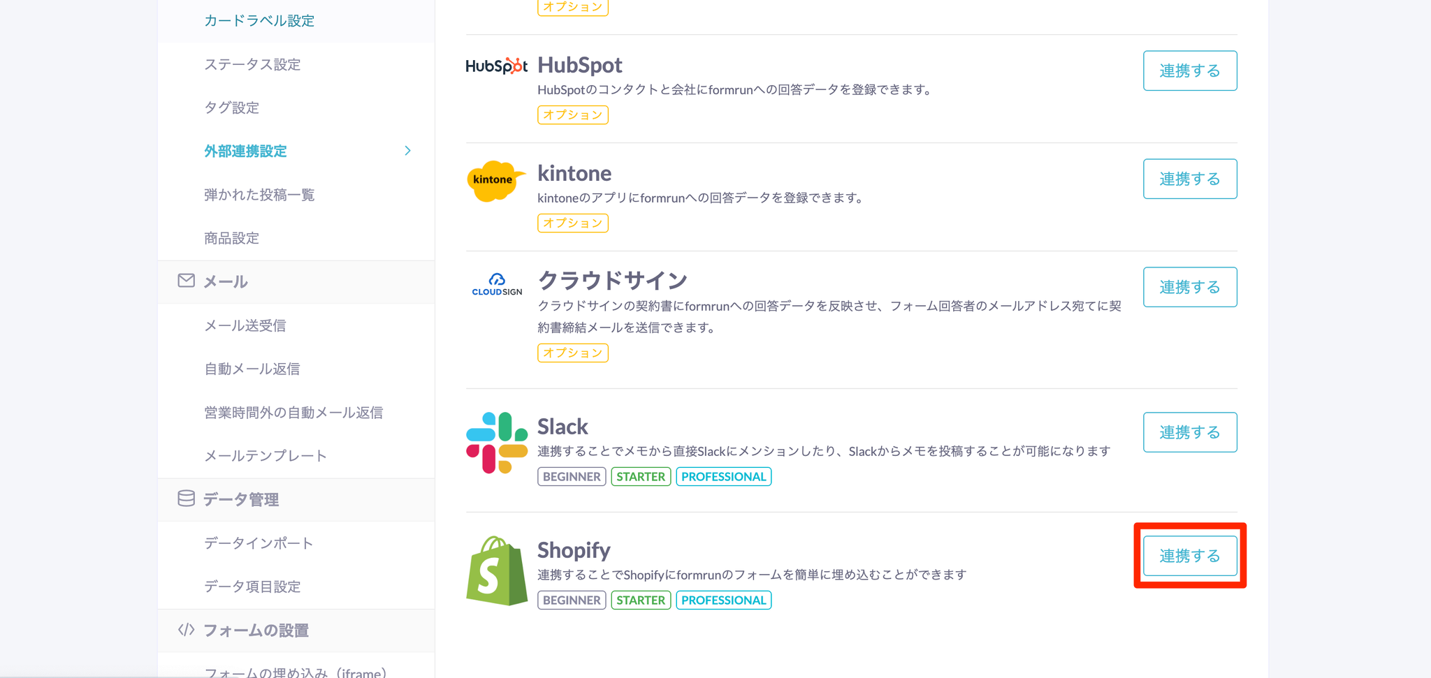Click the Shopify bag logo
Image resolution: width=1431 pixels, height=678 pixels.
click(496, 570)
